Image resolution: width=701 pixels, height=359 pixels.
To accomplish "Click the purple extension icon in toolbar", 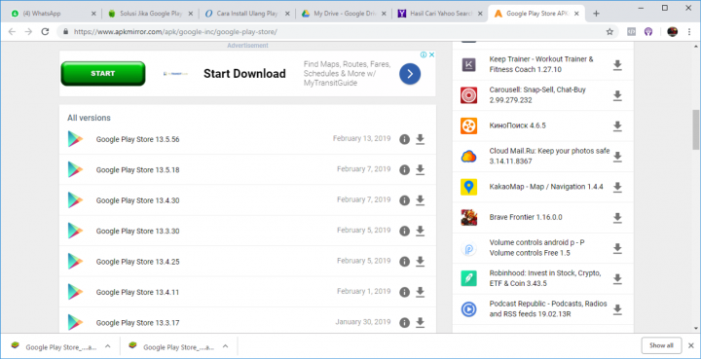I will click(x=648, y=32).
